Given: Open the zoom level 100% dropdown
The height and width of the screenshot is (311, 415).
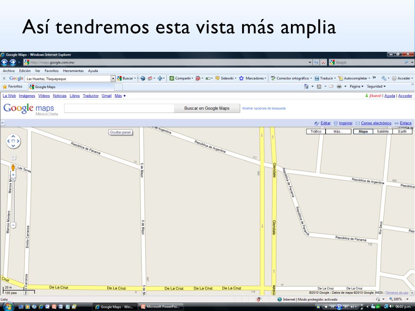Looking at the screenshot, I should tap(408, 299).
